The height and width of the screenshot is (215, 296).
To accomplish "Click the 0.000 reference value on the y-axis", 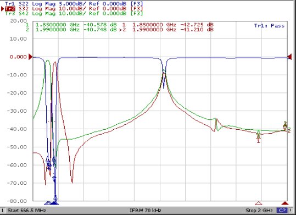I will 18,57.
